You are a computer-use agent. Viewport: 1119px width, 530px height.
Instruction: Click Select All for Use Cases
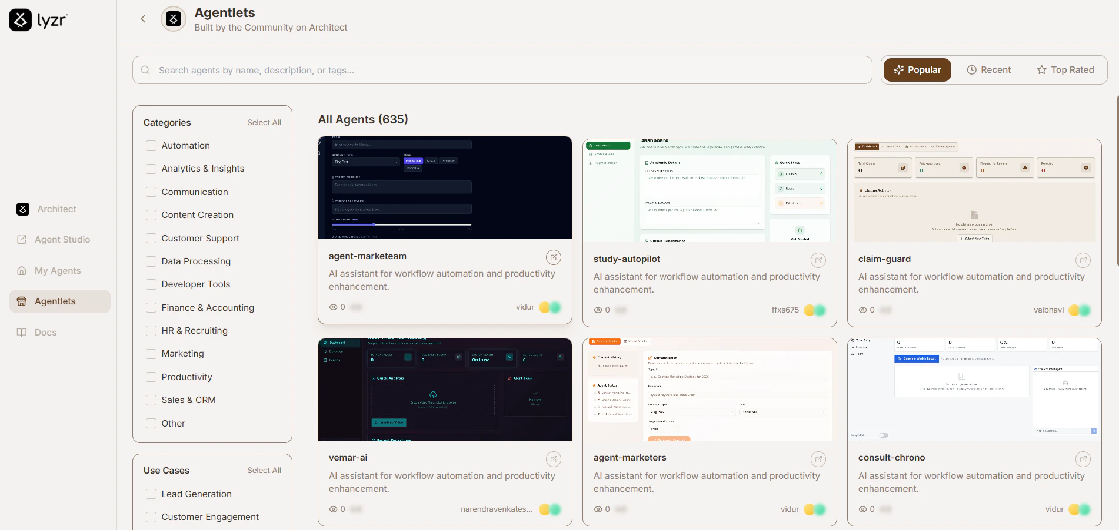point(264,470)
